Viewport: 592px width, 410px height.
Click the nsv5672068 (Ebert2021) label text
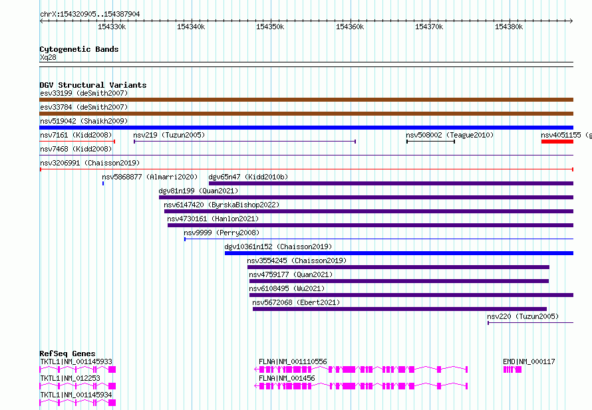tap(296, 302)
